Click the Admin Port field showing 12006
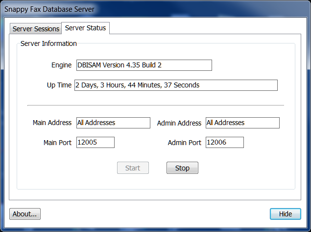 coord(225,142)
